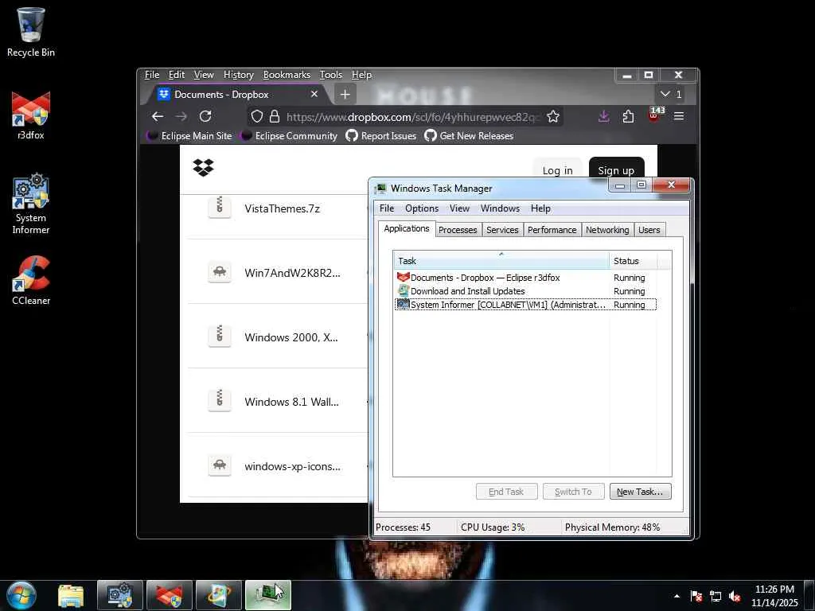Open Task Manager Options menu

pyautogui.click(x=422, y=208)
